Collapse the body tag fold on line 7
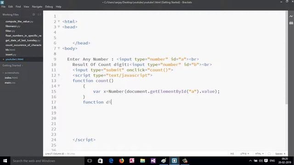This screenshot has width=294, height=165. coord(59,48)
